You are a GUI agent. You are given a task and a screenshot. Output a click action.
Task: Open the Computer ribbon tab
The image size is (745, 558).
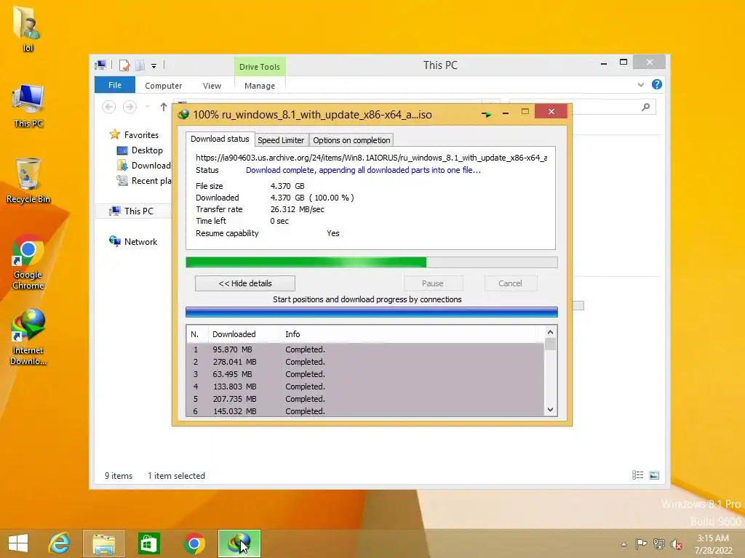[163, 86]
